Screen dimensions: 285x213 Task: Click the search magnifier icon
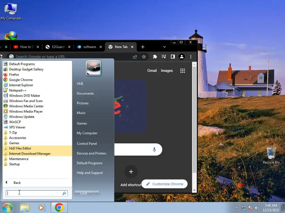point(64,193)
